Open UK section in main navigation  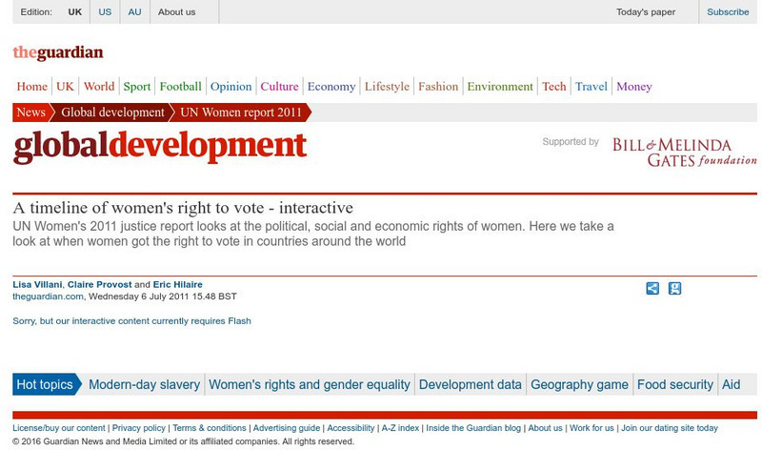[65, 87]
